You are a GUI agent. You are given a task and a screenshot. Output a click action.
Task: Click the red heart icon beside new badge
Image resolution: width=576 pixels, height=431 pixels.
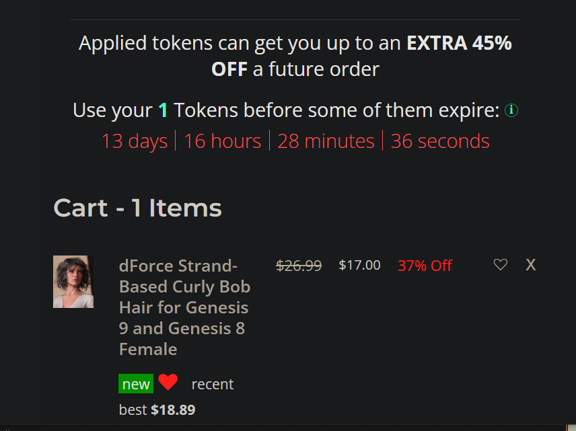click(168, 383)
